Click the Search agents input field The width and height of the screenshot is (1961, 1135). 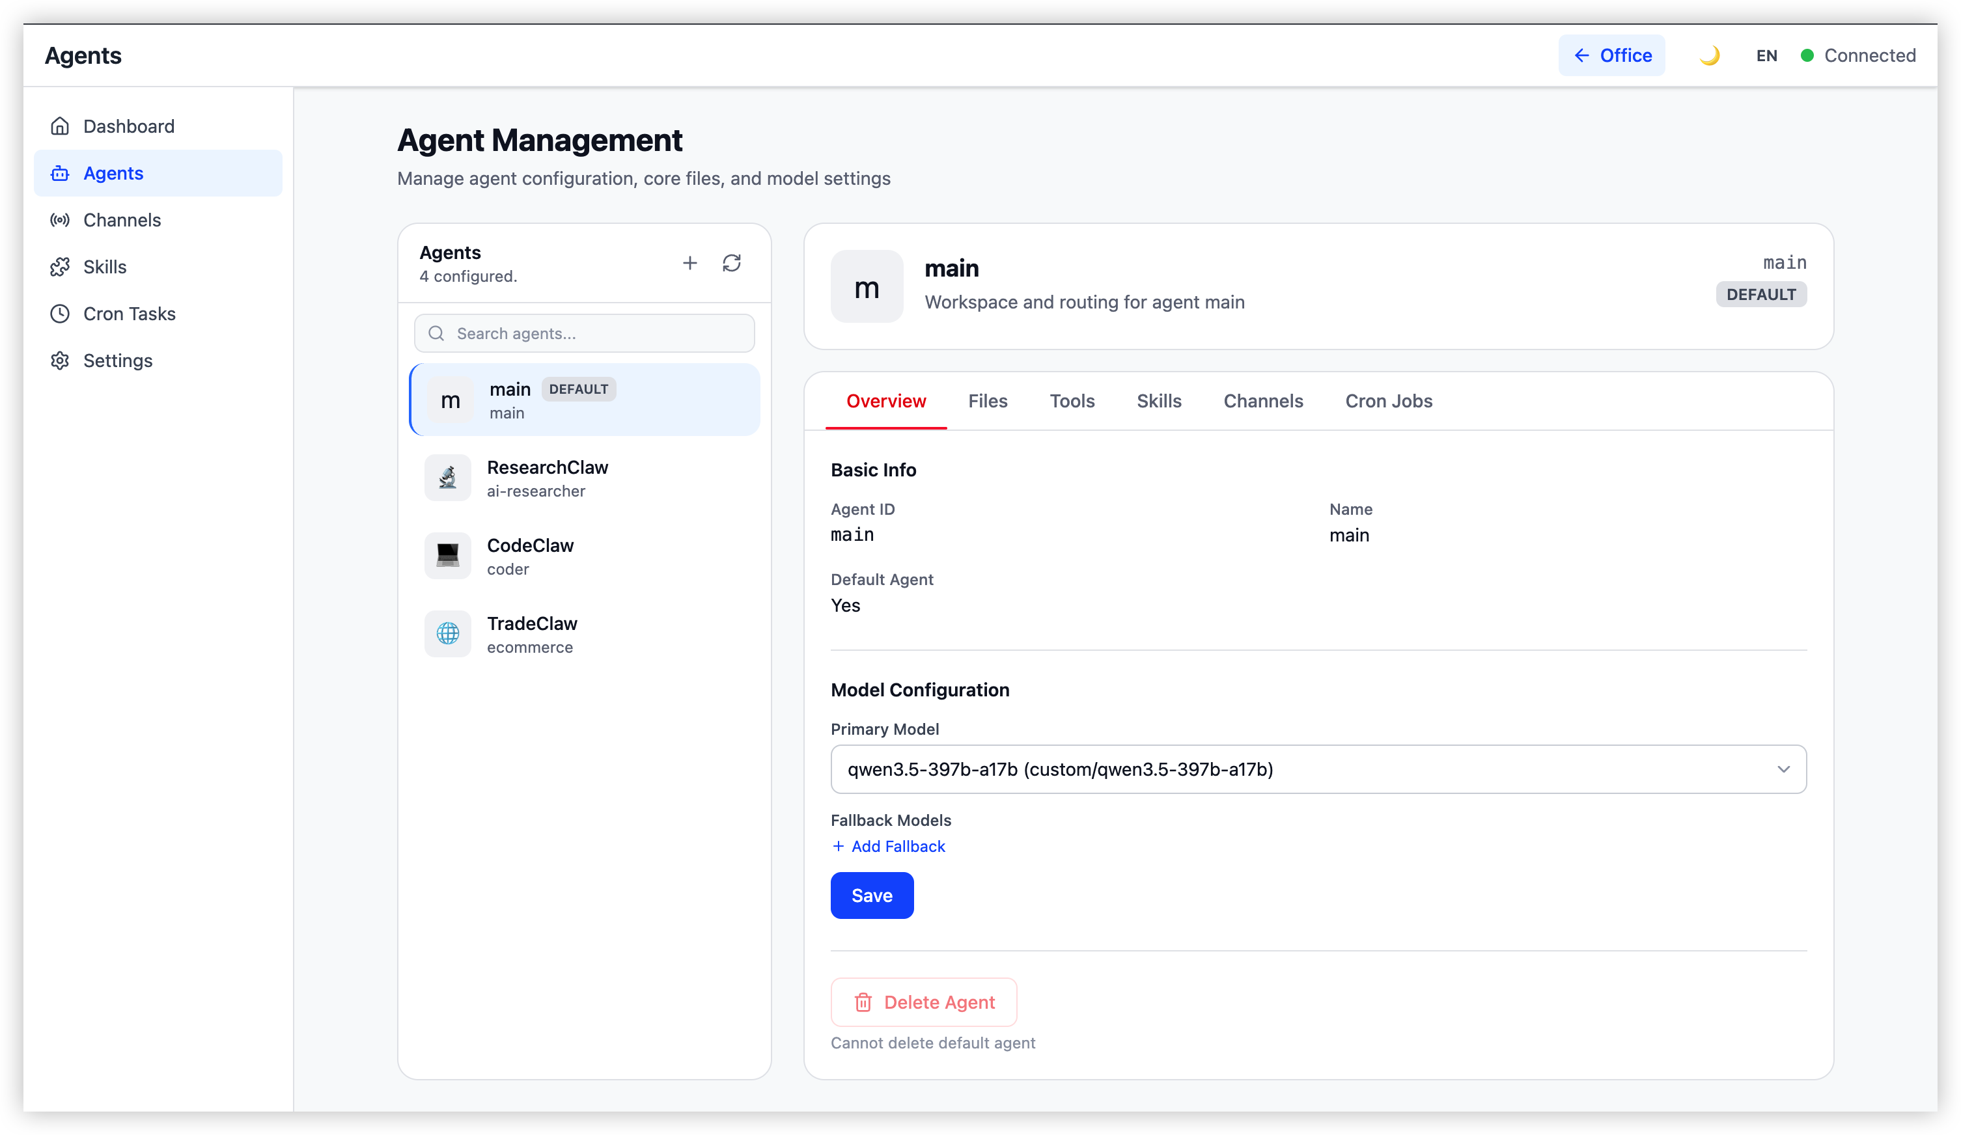(x=585, y=334)
